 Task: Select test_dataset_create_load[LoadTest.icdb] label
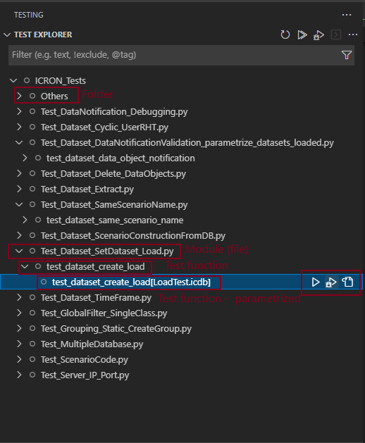(x=132, y=282)
